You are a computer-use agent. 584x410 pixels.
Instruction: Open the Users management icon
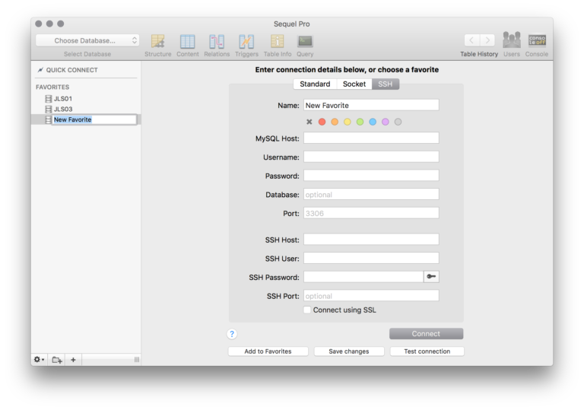pyautogui.click(x=511, y=40)
